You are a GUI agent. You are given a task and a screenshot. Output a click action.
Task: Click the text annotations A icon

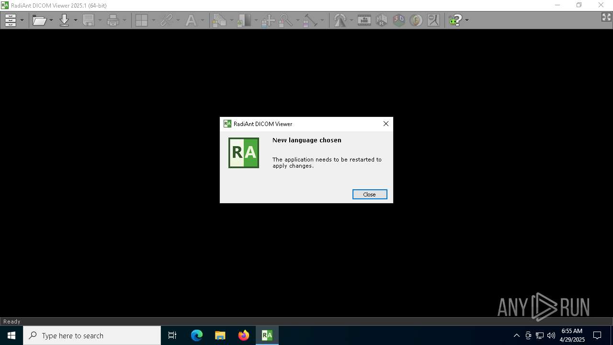click(191, 20)
